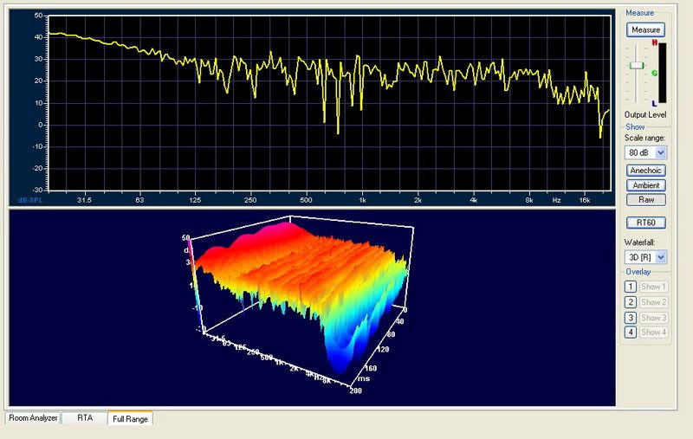Adjust the Output Level slider handle
Image resolution: width=693 pixels, height=439 pixels.
pyautogui.click(x=637, y=66)
